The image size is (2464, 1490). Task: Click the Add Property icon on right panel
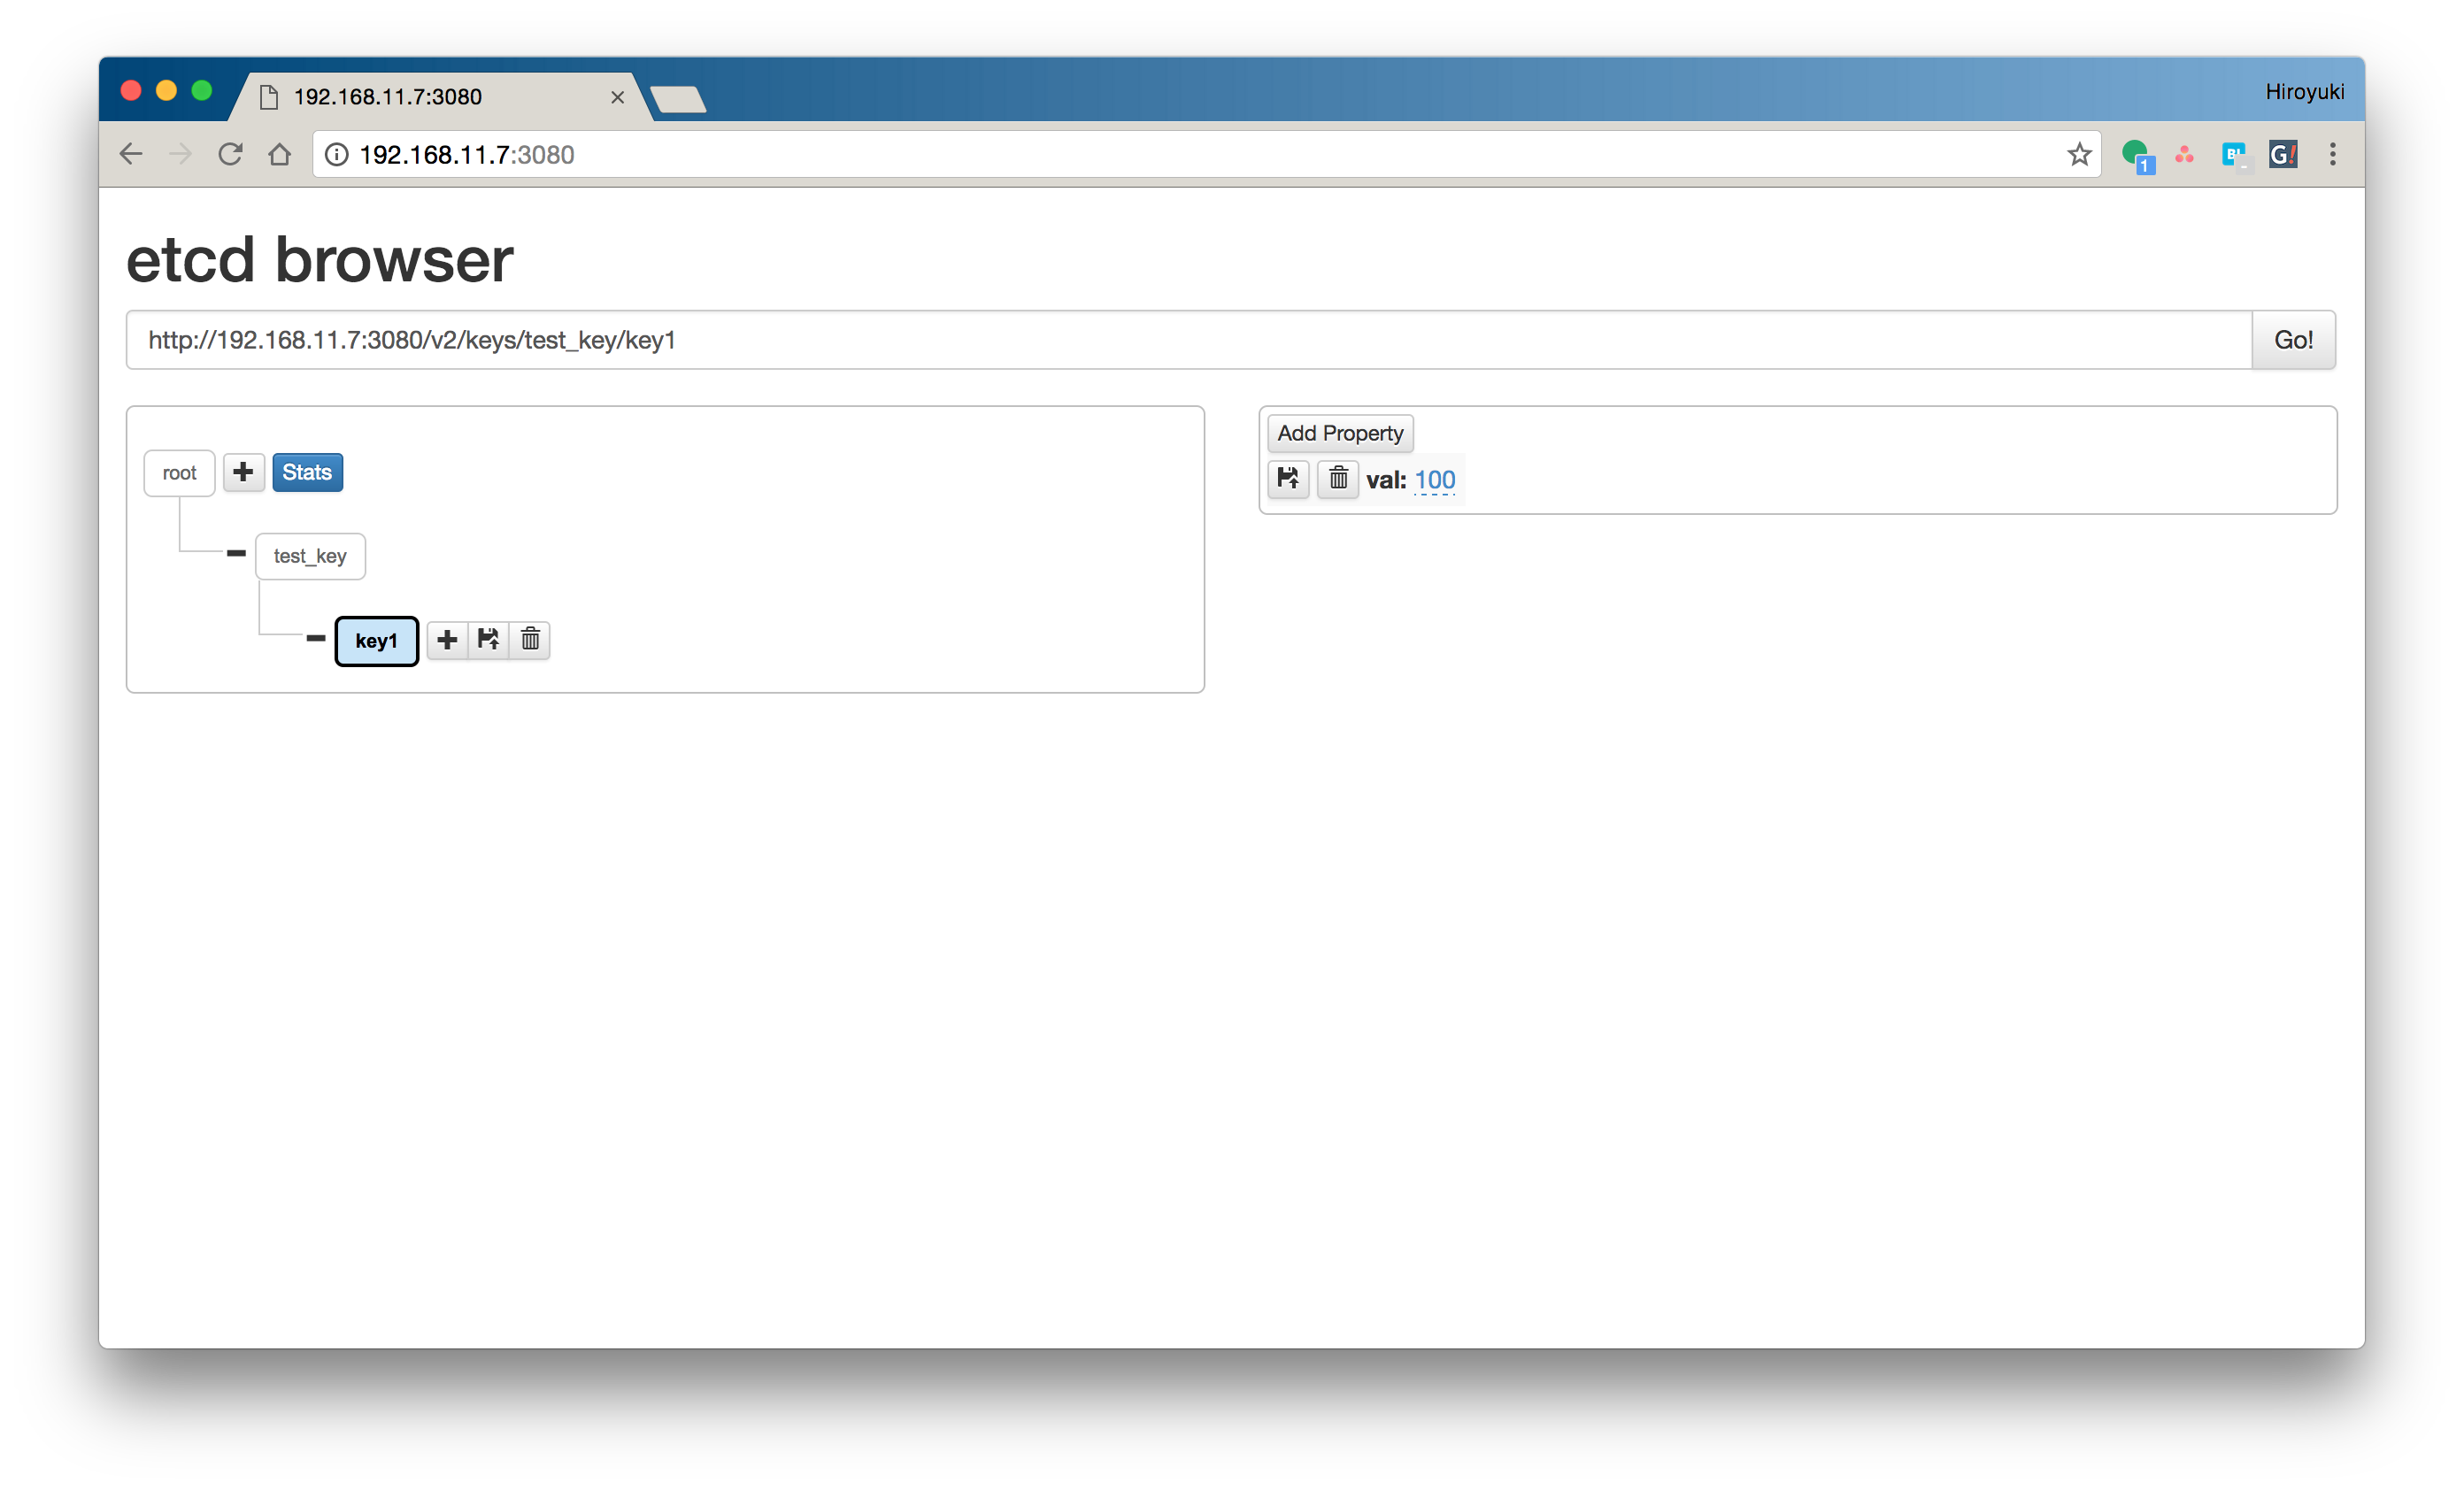coord(1339,433)
